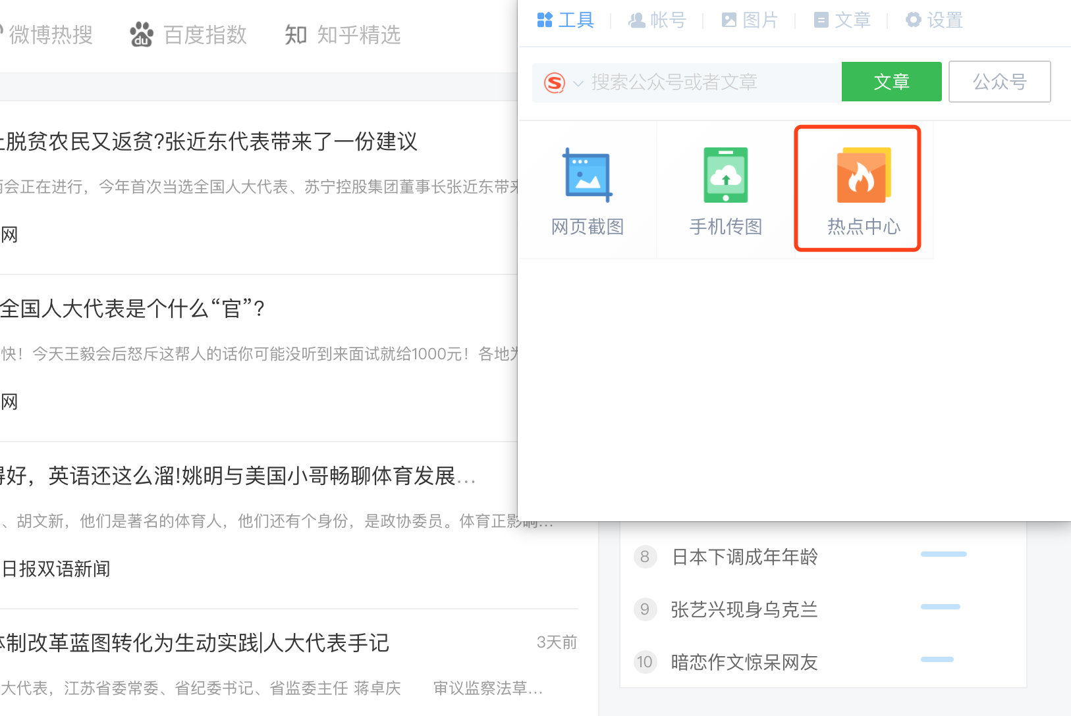1071x716 pixels.
Task: Open article 蓝图转化为生动实践|人大代表手记
Action: [195, 643]
